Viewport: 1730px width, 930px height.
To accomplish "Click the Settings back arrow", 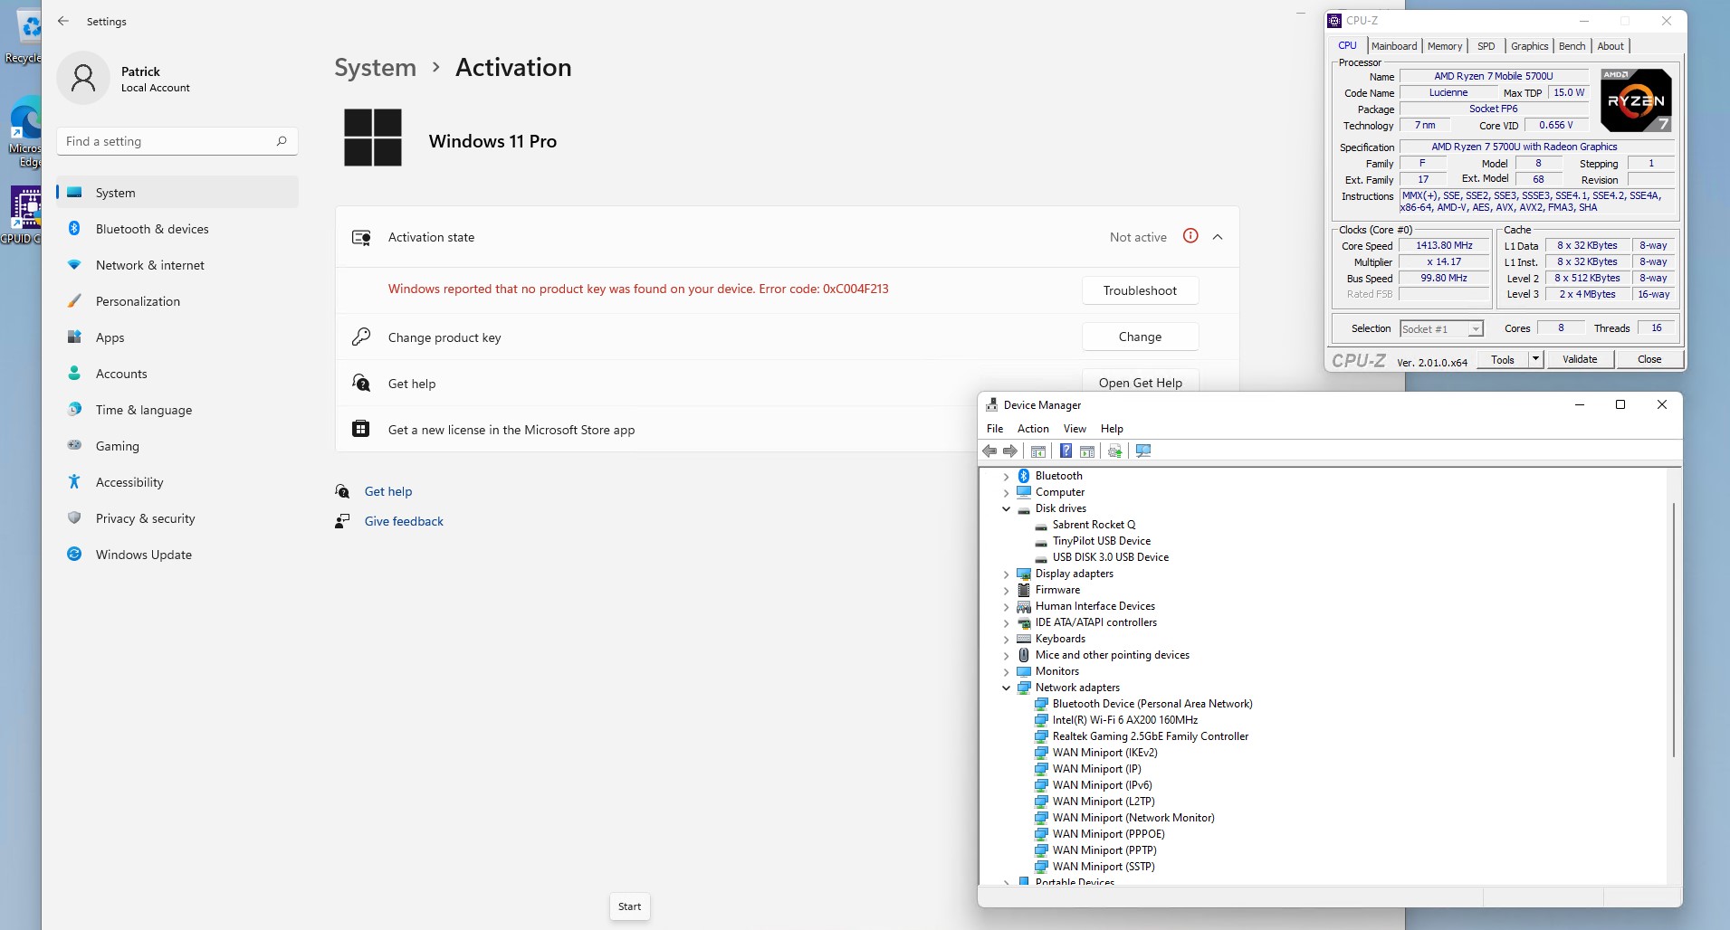I will point(62,21).
